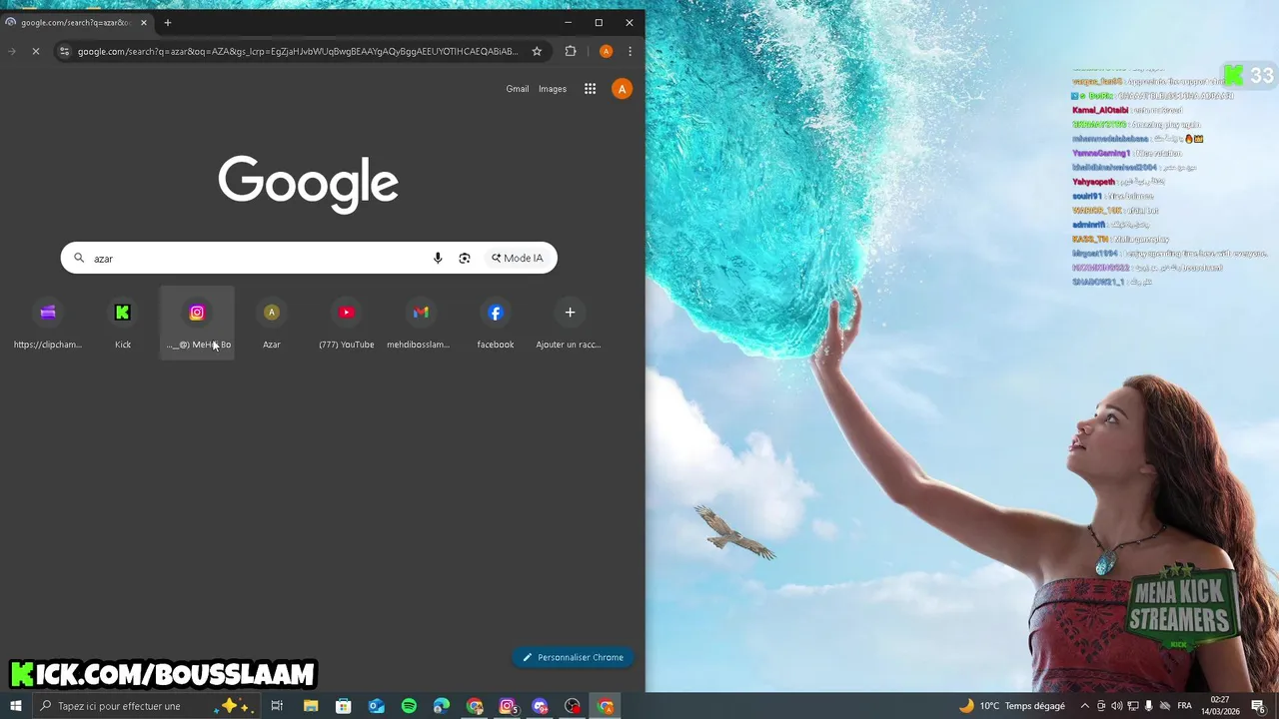Click the Meet Now camera tray icon

(x=1101, y=706)
